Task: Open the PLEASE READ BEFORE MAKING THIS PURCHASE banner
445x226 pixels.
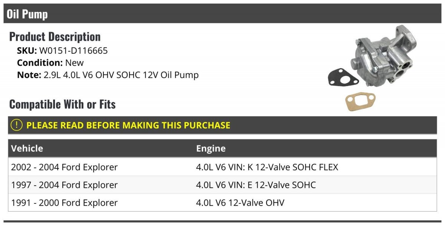Action: (128, 125)
